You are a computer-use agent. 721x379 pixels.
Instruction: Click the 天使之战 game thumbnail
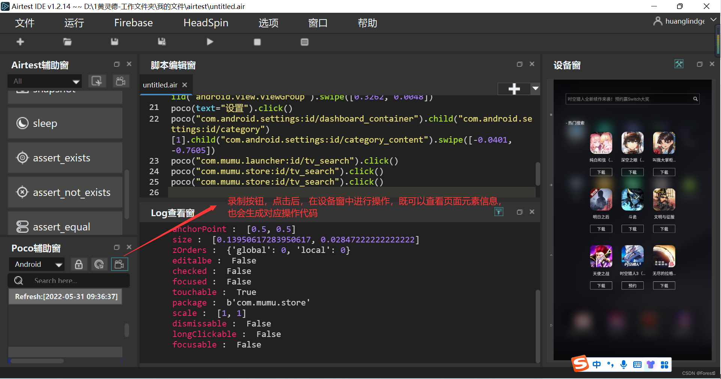point(601,256)
